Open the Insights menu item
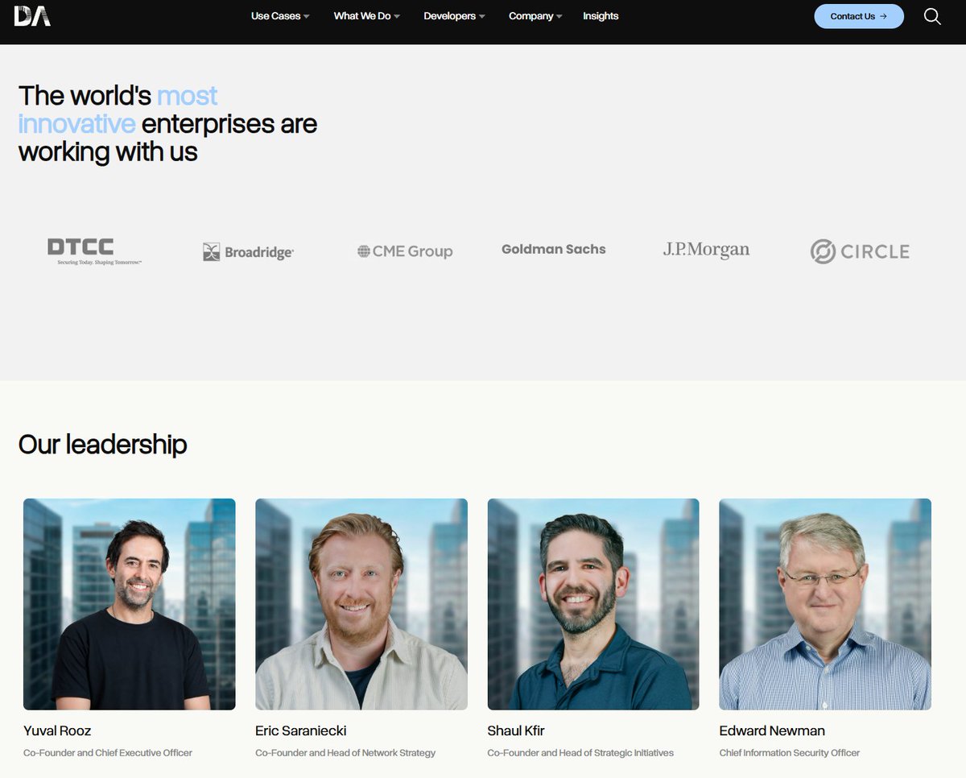This screenshot has height=778, width=966. click(x=601, y=16)
